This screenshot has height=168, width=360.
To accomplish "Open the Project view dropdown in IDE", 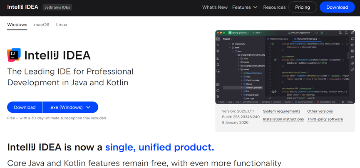I will [x=227, y=39].
